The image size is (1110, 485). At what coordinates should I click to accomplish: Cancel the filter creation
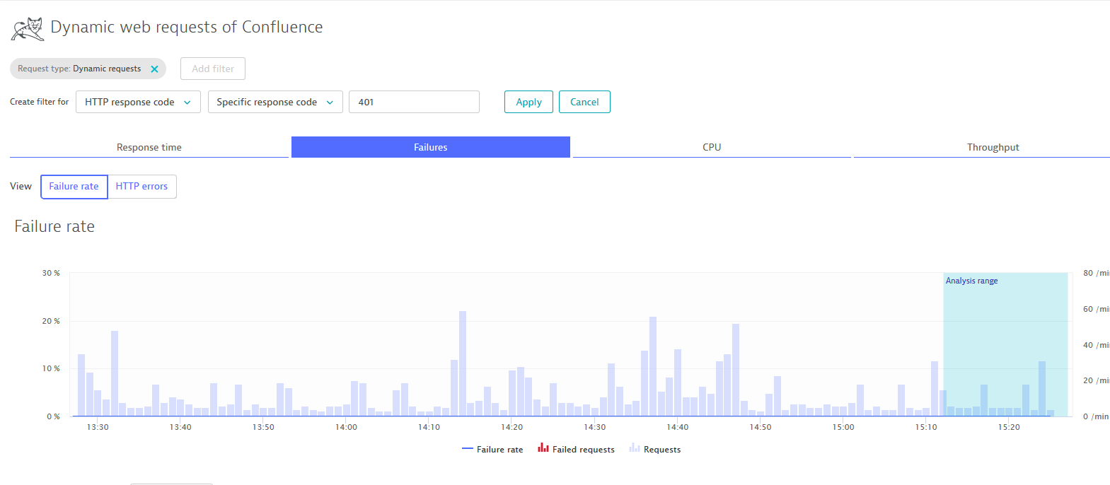click(584, 102)
